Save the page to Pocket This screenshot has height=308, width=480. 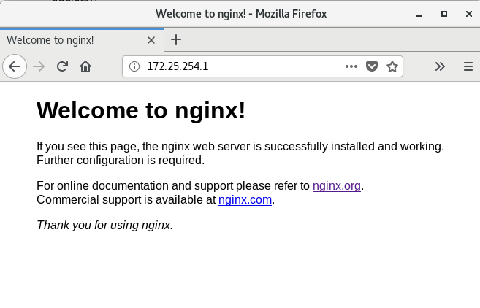(372, 66)
